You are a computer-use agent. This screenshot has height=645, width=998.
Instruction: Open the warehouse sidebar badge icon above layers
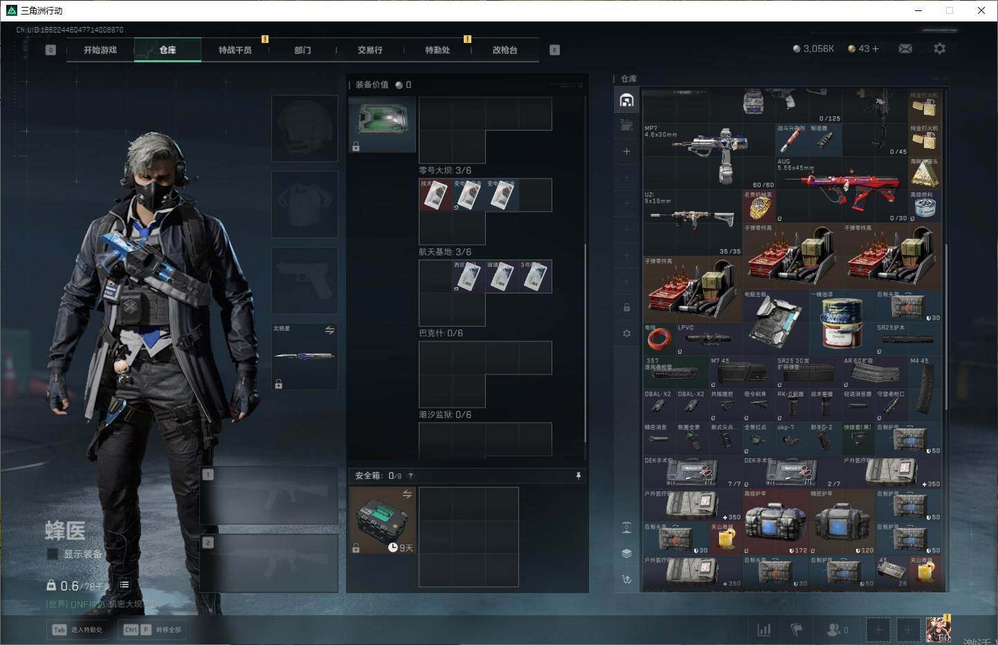626,528
